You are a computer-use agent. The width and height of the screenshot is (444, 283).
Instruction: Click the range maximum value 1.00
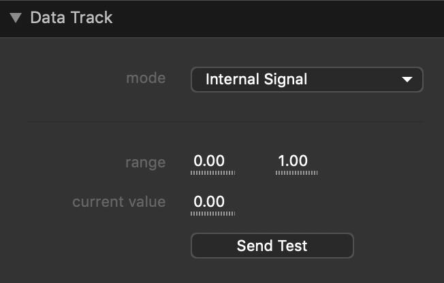tap(293, 161)
